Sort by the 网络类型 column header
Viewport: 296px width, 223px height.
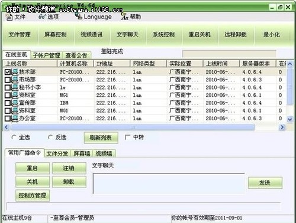(x=149, y=64)
